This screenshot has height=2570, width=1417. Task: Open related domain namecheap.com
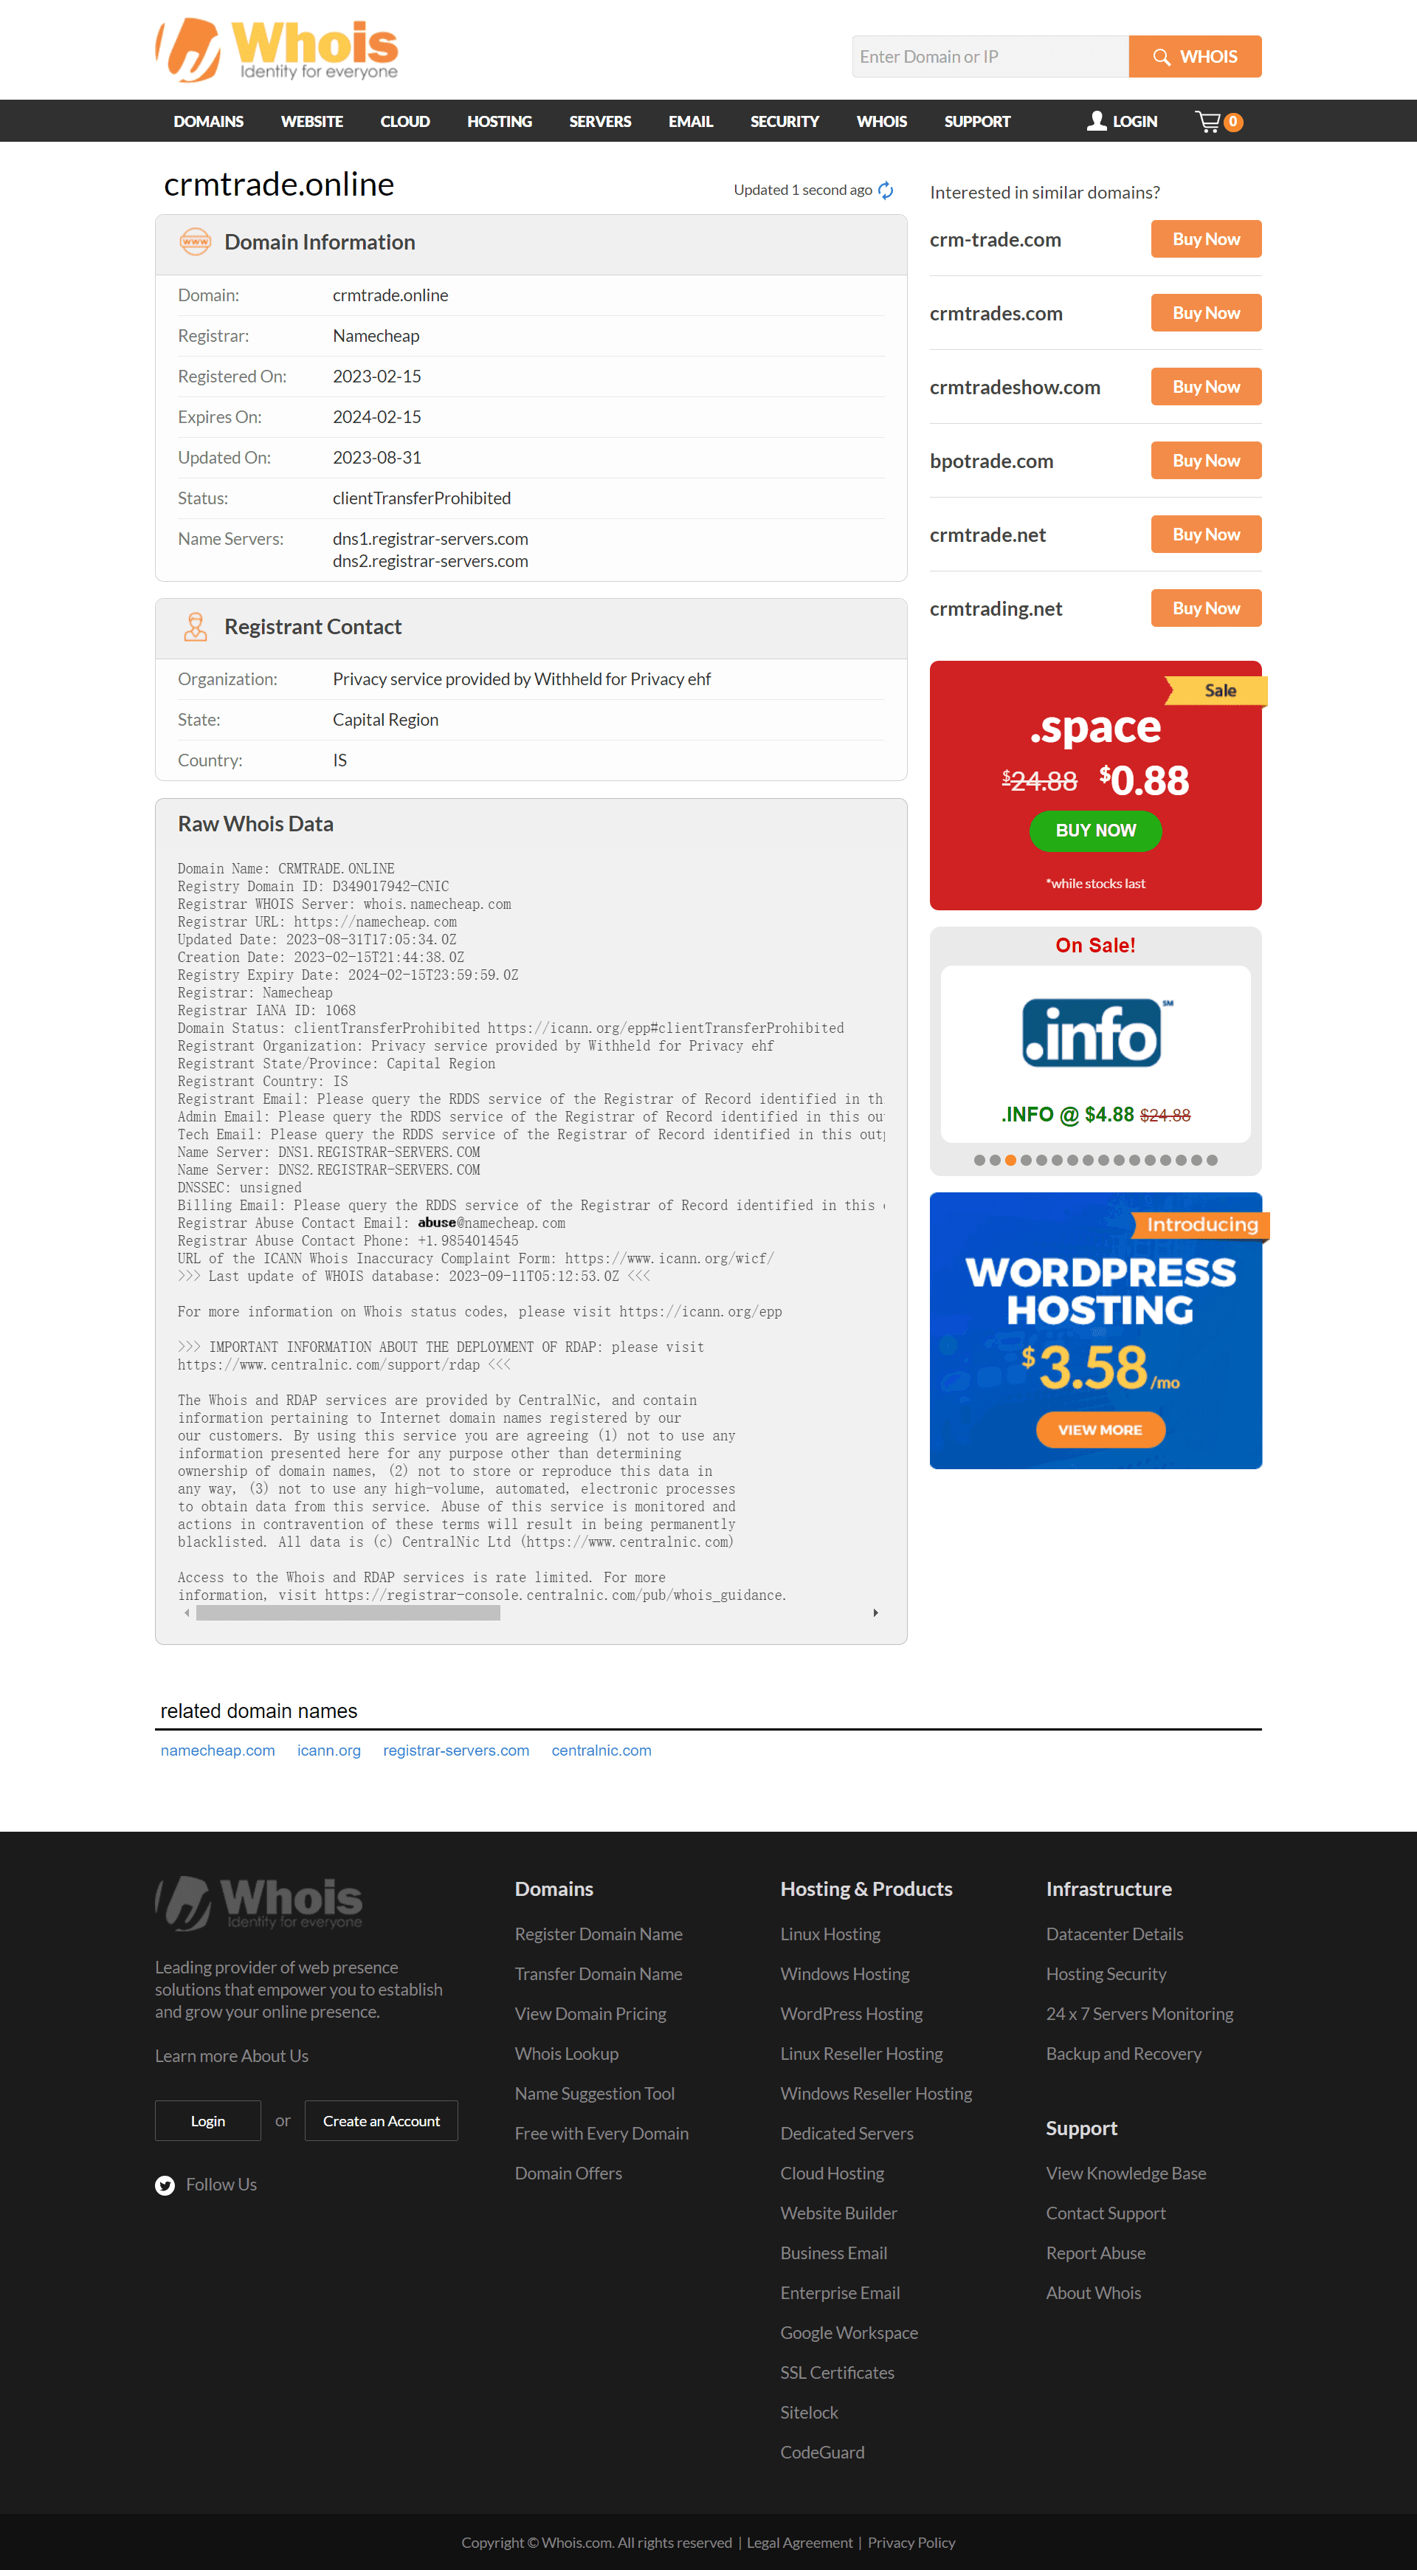[x=218, y=1751]
